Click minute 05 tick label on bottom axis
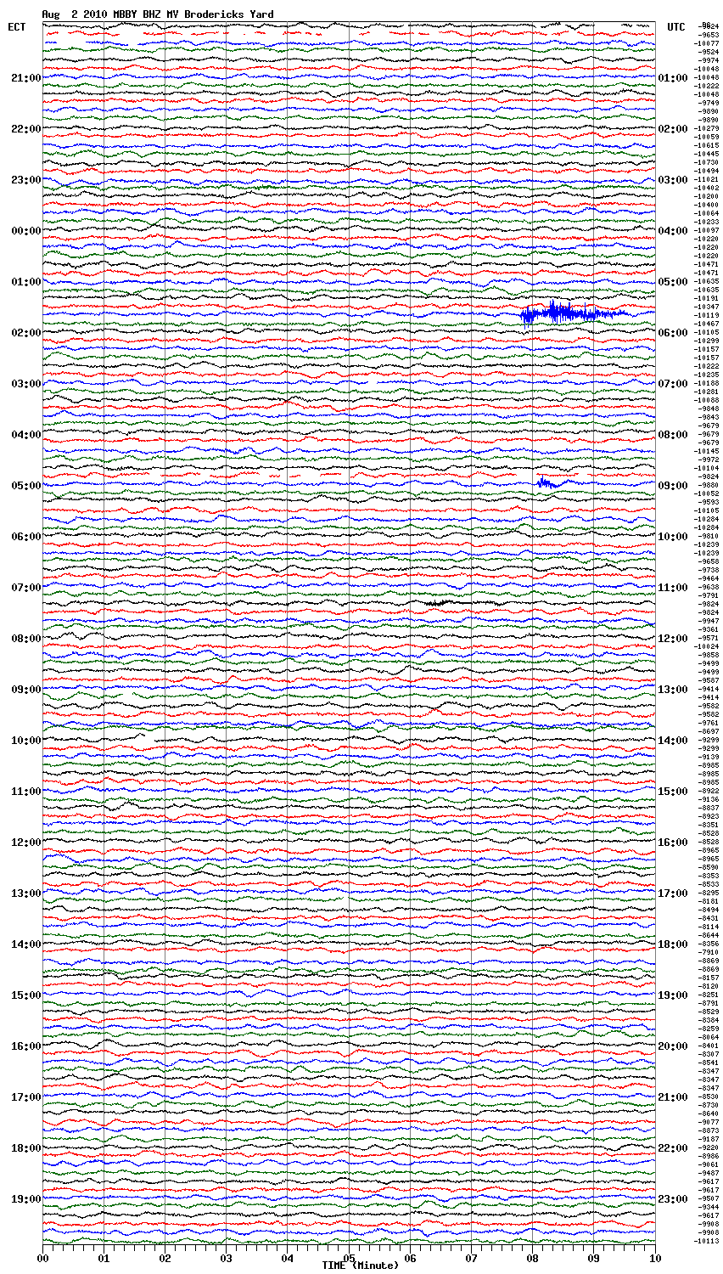Viewport: 723px width, 1274px height. 349,1257
